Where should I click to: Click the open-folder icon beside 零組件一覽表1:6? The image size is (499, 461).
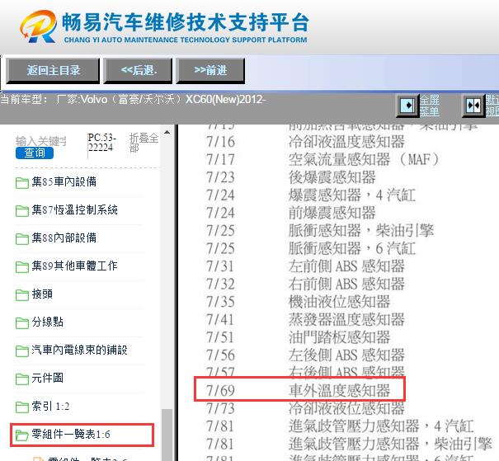[x=22, y=435]
